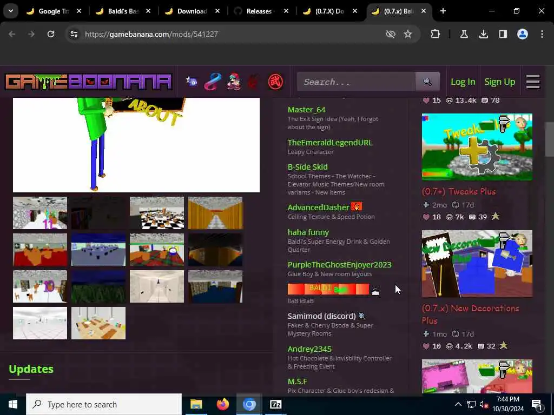The width and height of the screenshot is (554, 415).
Task: View site information icon in address bar
Action: click(74, 34)
